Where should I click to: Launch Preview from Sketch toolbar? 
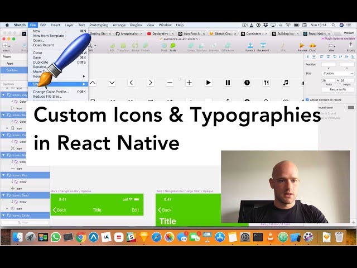[x=302, y=46]
